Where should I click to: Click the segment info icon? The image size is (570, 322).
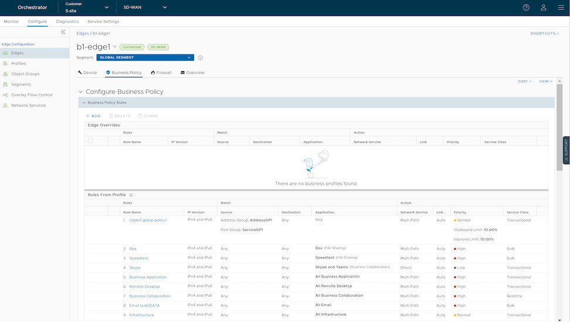pos(200,58)
